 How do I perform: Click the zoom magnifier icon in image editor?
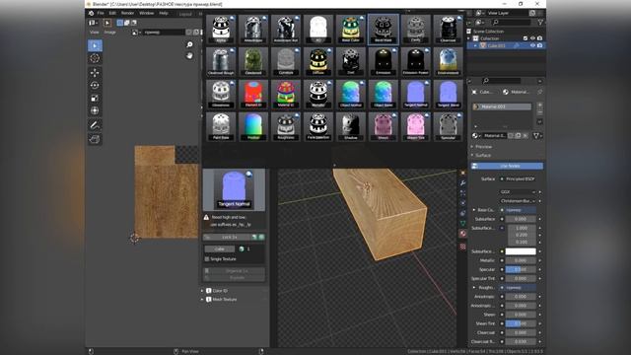click(x=189, y=44)
